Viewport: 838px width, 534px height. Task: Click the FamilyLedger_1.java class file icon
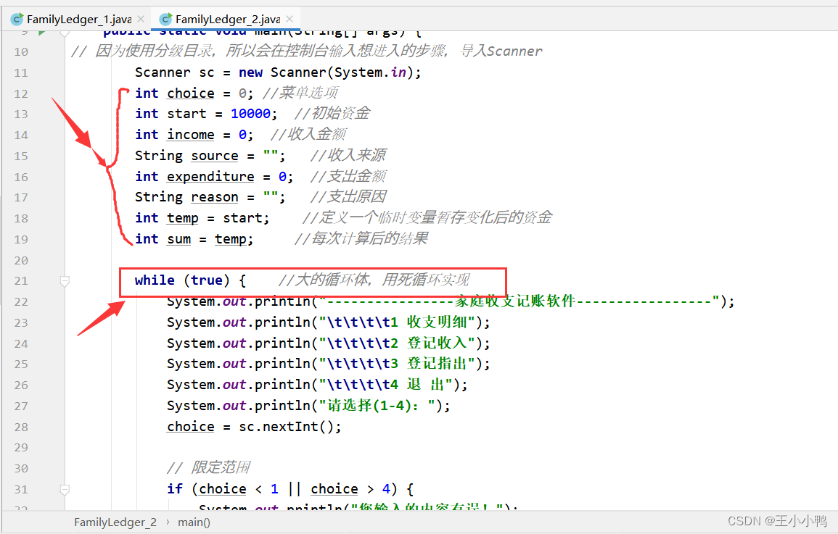[x=17, y=20]
